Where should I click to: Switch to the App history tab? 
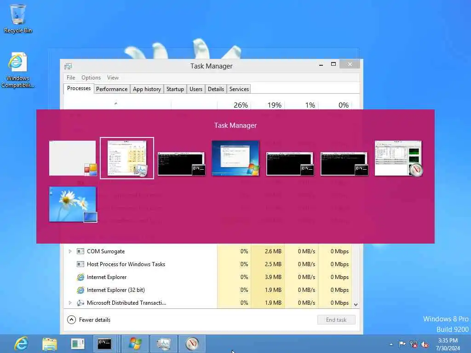tap(147, 89)
